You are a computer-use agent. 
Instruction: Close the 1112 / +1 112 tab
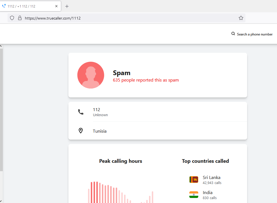pyautogui.click(x=56, y=6)
